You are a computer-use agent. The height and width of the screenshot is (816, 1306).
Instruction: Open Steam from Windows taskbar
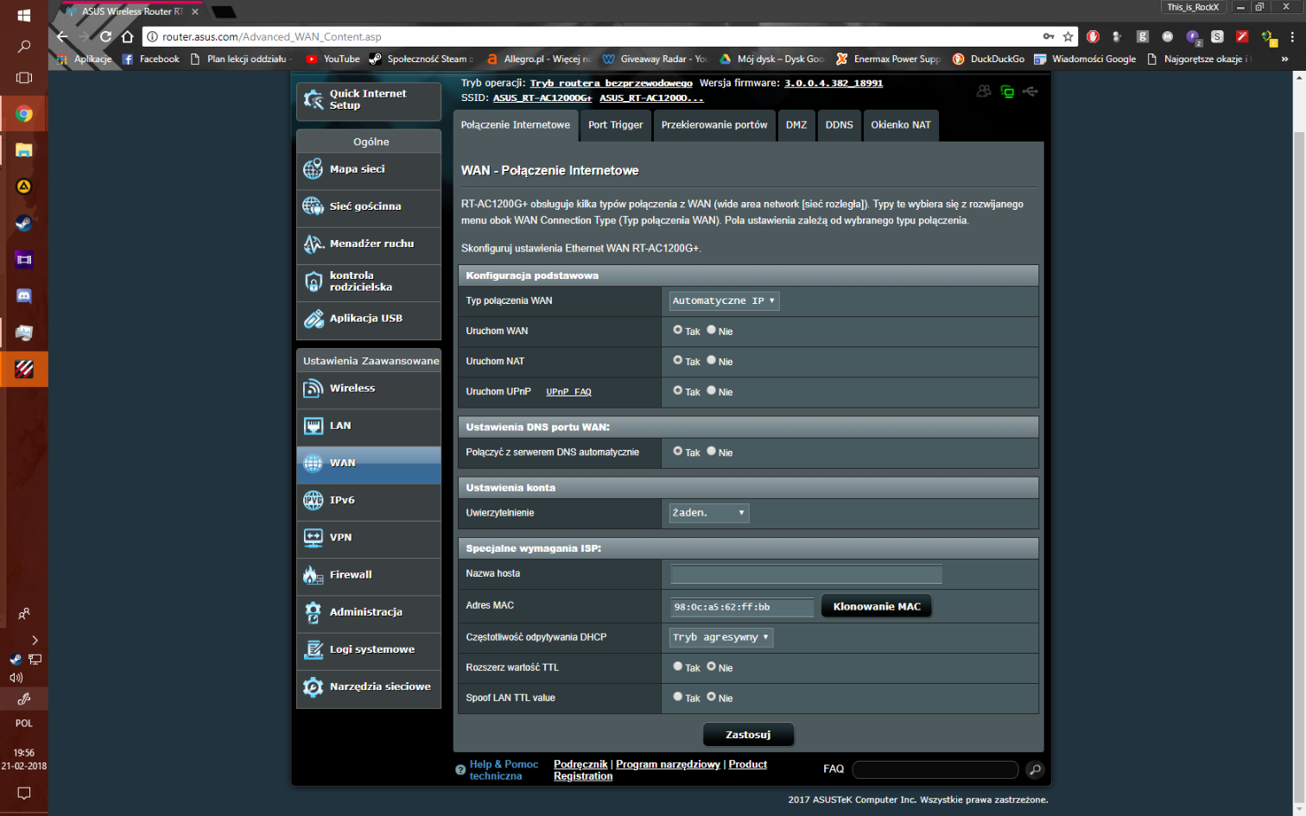pyautogui.click(x=24, y=224)
